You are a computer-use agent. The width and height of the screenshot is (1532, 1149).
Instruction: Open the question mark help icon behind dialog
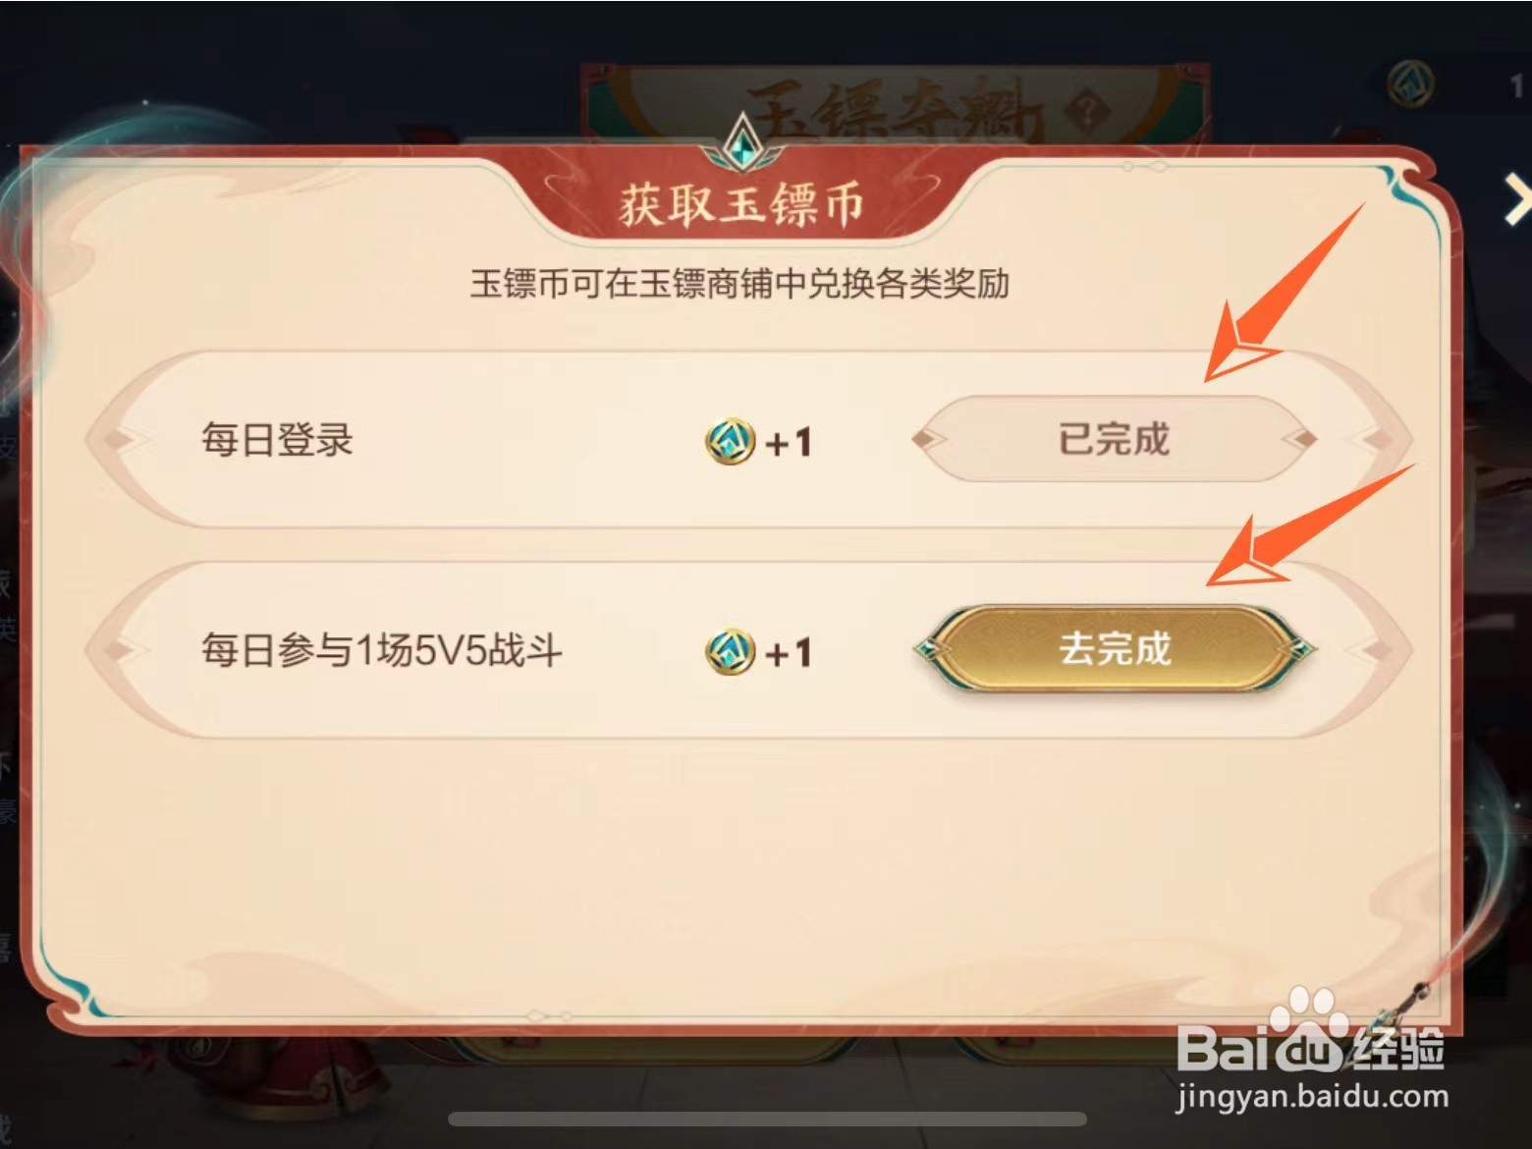tap(1086, 109)
